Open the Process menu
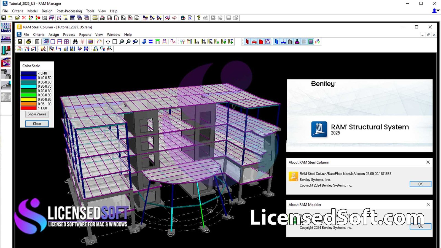This screenshot has height=248, width=441. [x=69, y=34]
